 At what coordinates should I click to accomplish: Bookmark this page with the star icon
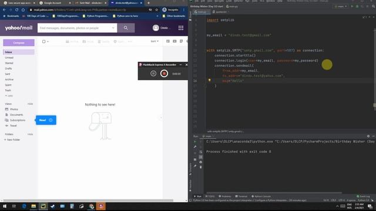coord(157,10)
